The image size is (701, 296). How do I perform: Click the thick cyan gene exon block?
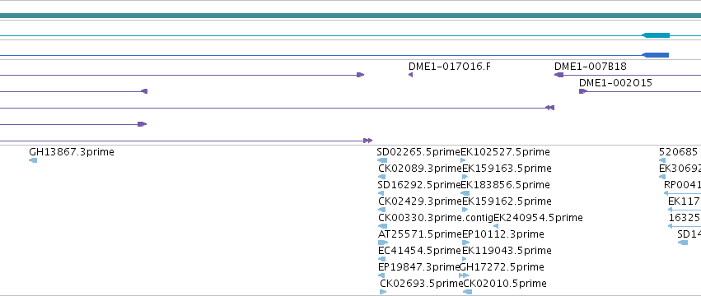click(x=656, y=35)
